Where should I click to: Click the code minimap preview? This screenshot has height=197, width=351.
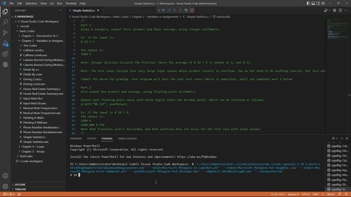point(338,29)
